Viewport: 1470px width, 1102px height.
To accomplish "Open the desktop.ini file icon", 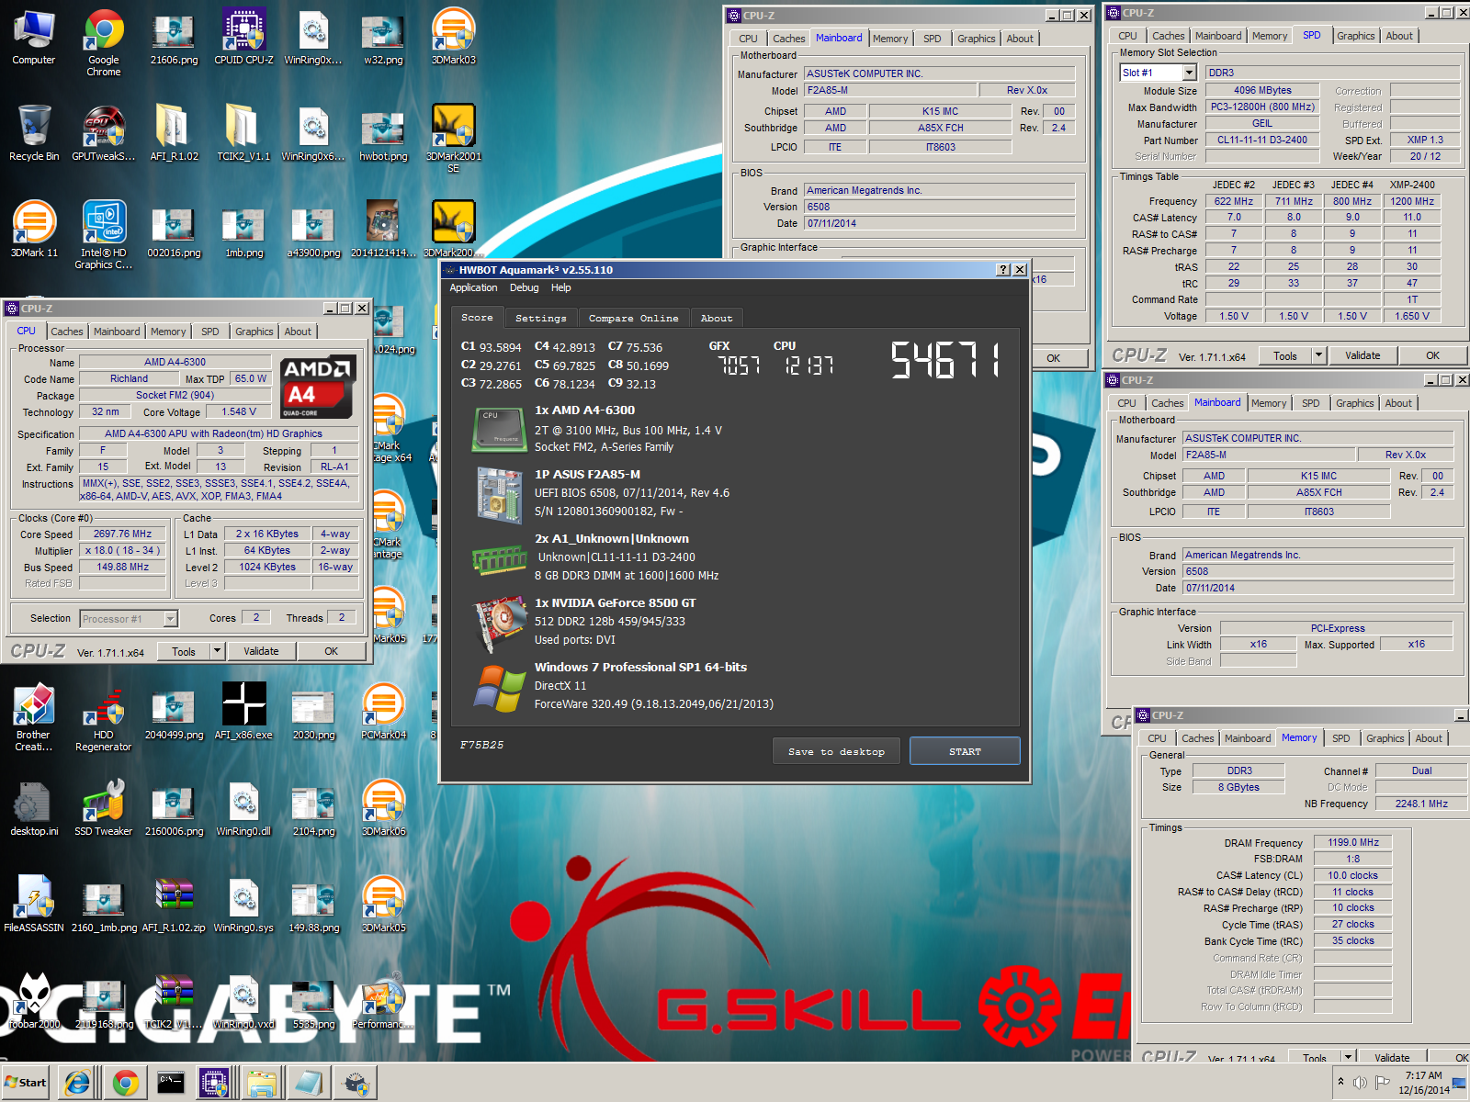I will pyautogui.click(x=34, y=809).
